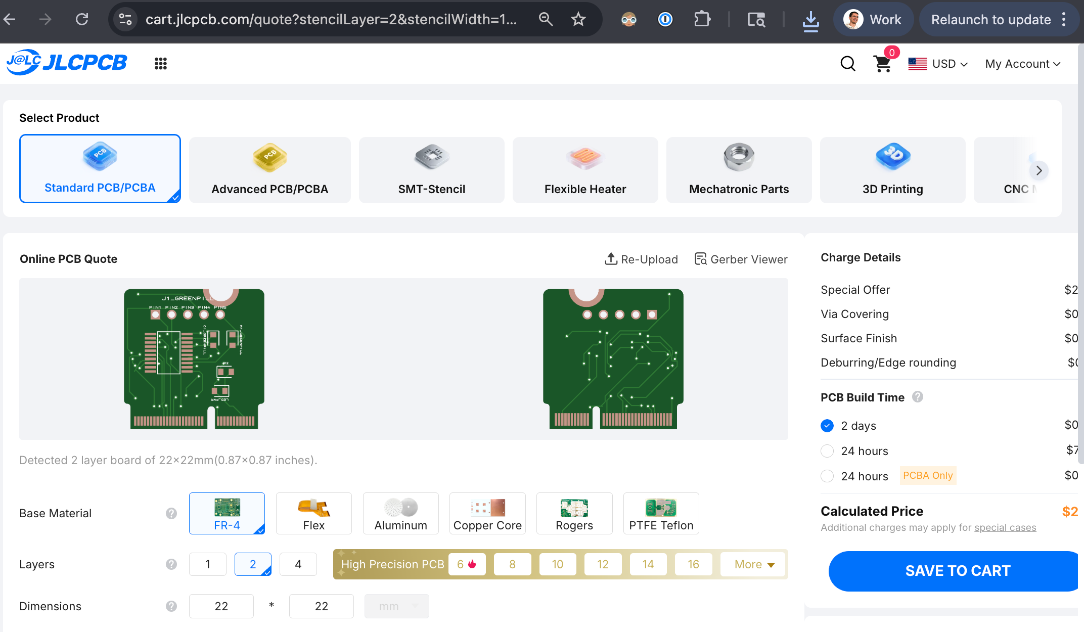
Task: Switch to 3D Printing product tab
Action: tap(892, 170)
